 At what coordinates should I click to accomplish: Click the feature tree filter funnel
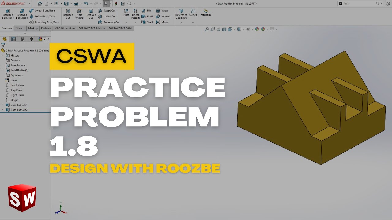pyautogui.click(x=3, y=45)
